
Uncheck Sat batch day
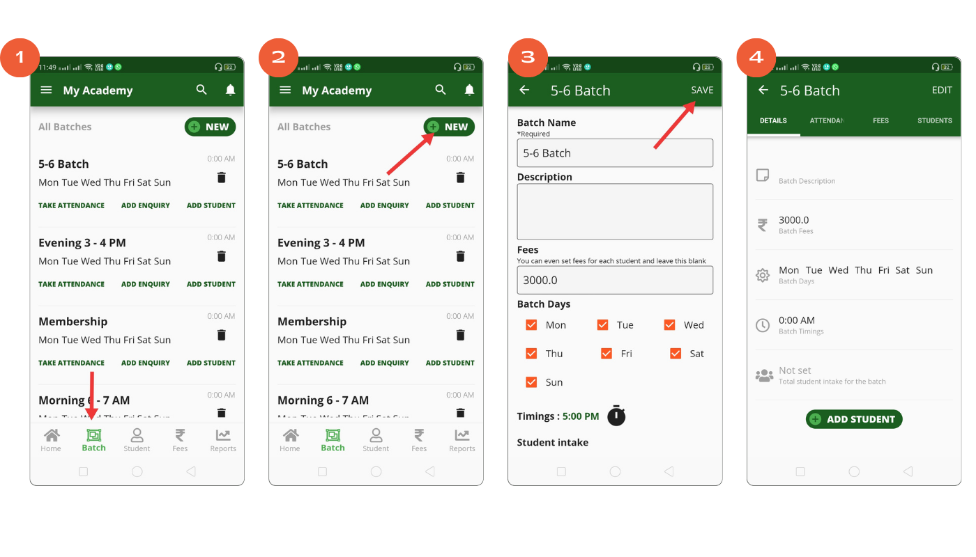[676, 354]
